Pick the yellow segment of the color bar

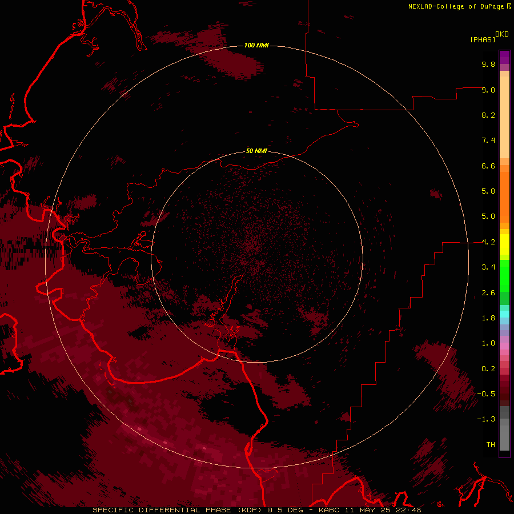pos(504,244)
